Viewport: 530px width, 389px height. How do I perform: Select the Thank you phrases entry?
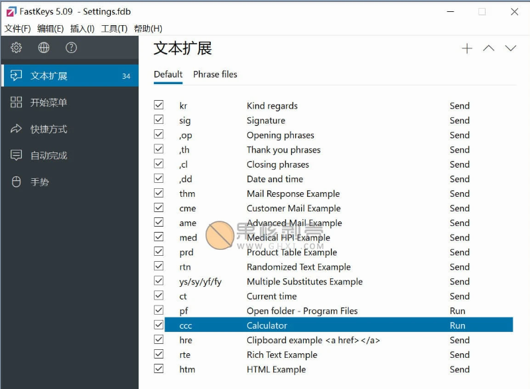[339, 150]
